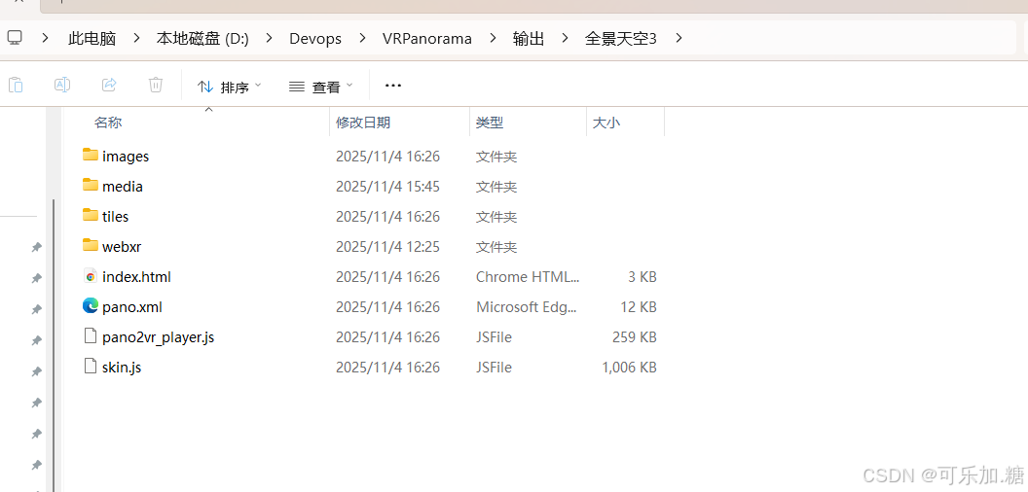This screenshot has width=1028, height=492.
Task: Click the This PC monitor icon in address bar
Action: (15, 38)
